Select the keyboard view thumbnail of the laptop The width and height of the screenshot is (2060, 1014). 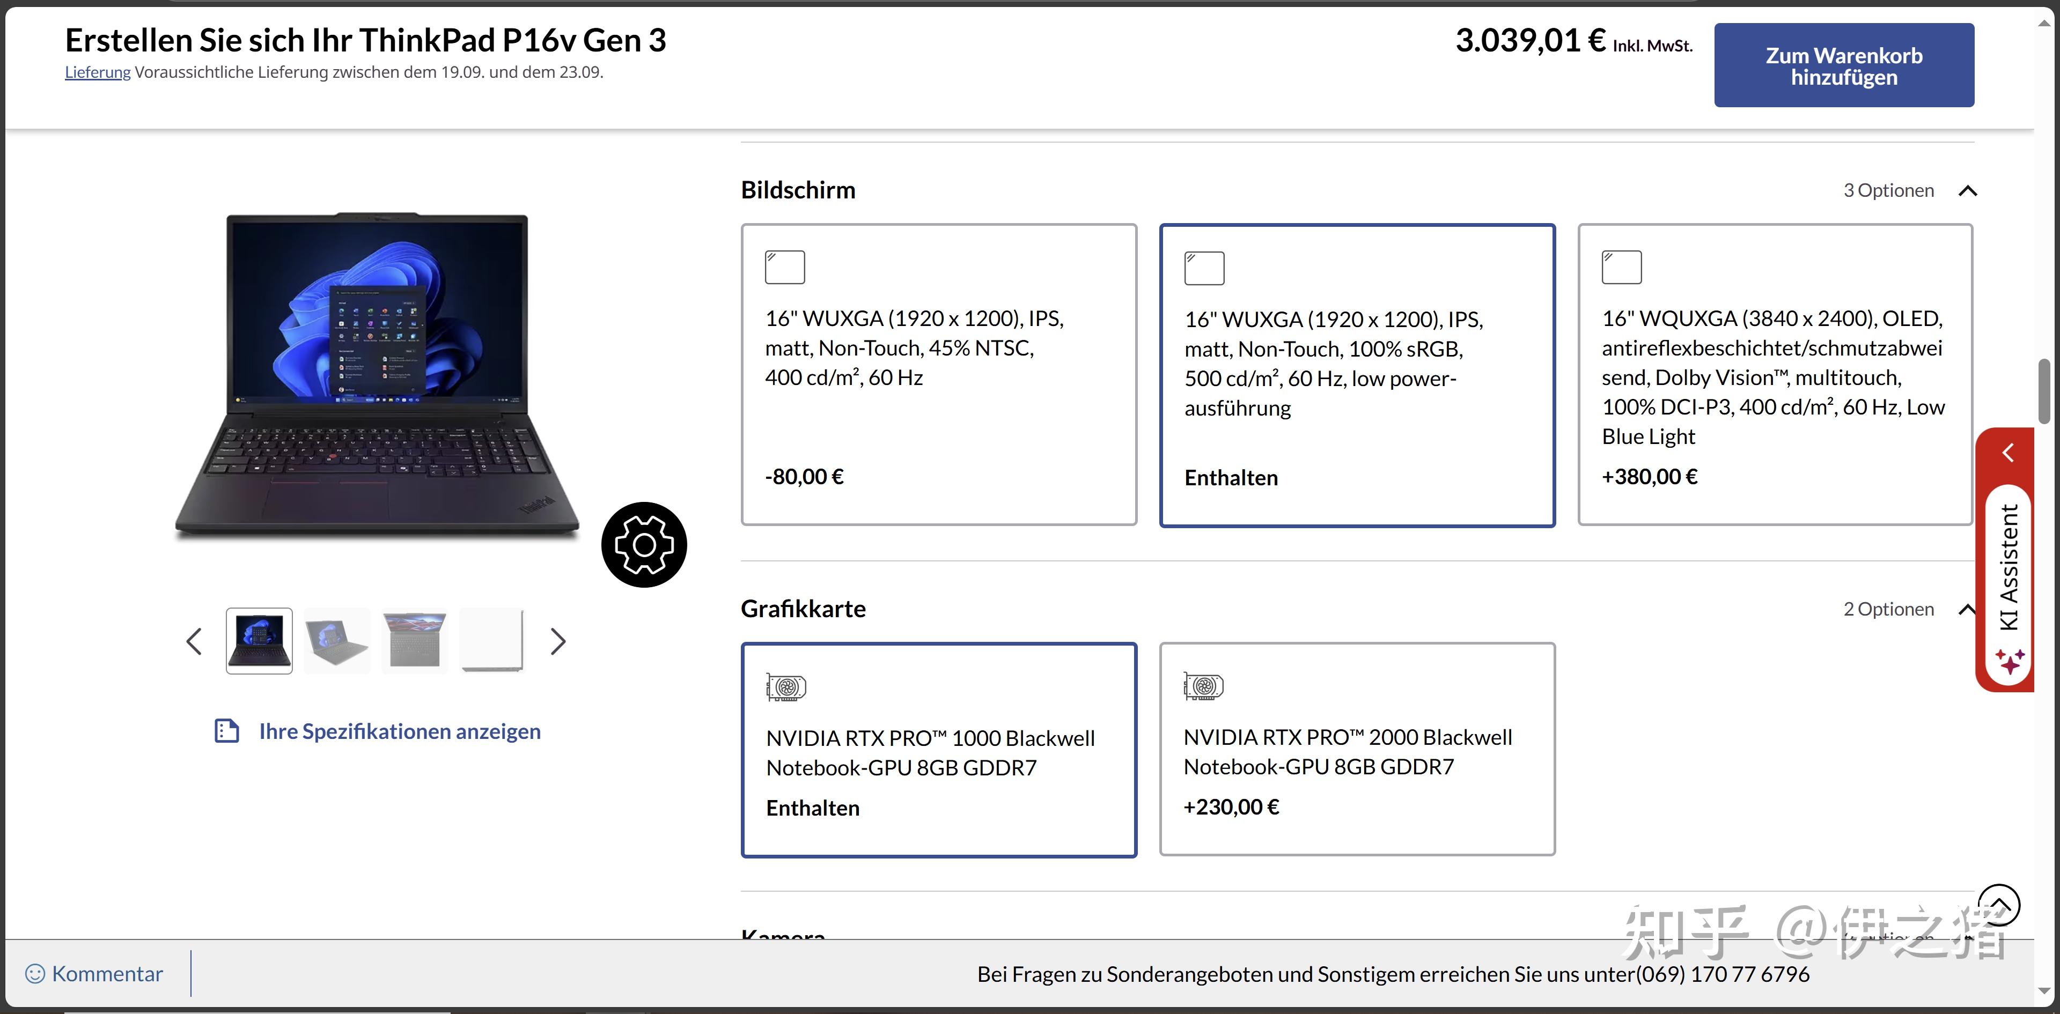pyautogui.click(x=414, y=641)
